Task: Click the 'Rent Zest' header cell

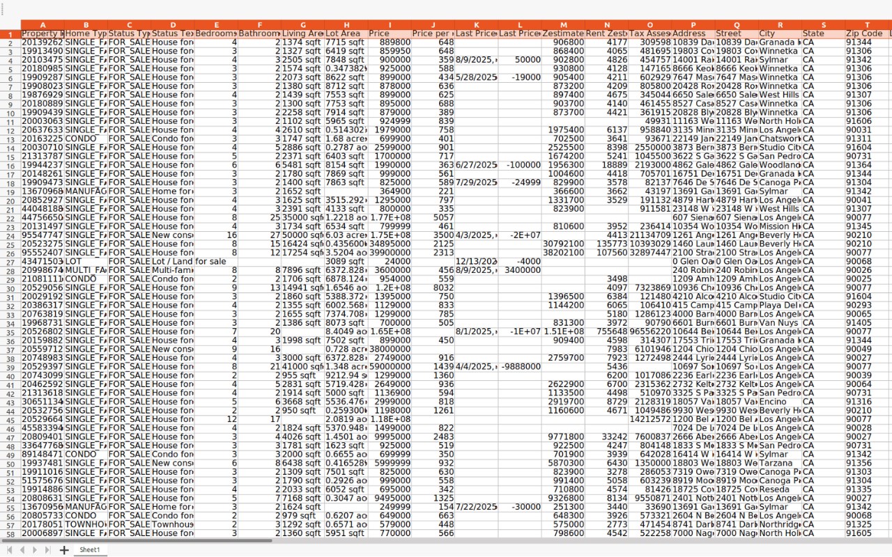Action: (x=606, y=33)
